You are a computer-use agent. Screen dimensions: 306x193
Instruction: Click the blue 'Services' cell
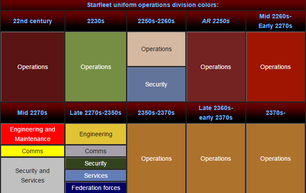pyautogui.click(x=95, y=176)
